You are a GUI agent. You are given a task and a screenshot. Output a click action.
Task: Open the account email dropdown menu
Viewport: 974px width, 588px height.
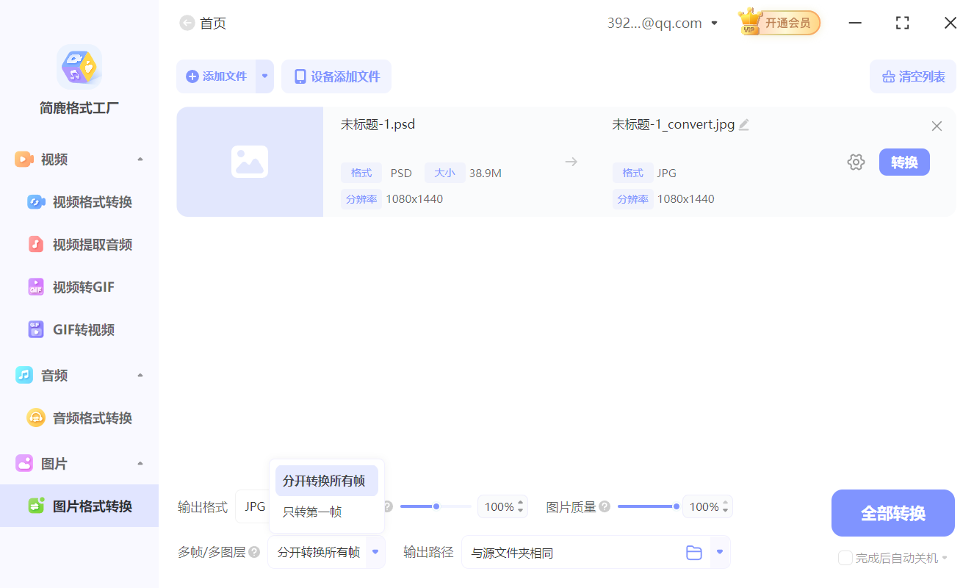click(x=713, y=23)
